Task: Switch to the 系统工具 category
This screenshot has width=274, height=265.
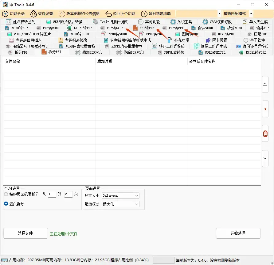Action: pos(181,21)
